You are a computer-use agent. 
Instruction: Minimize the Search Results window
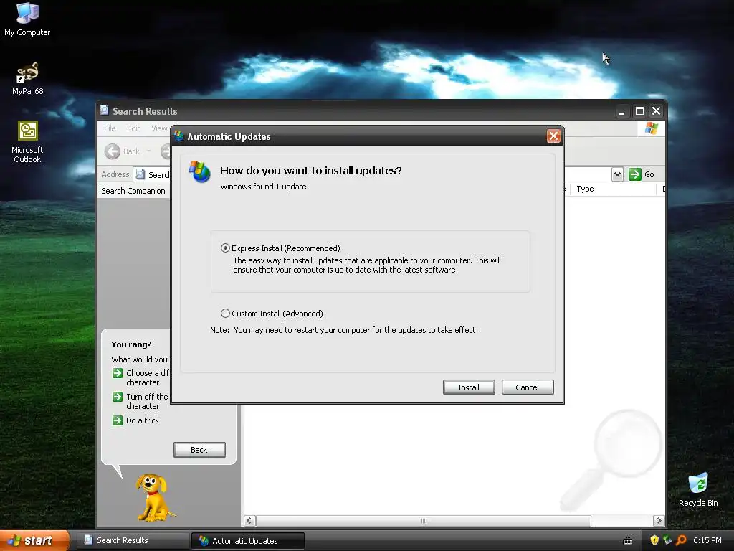click(x=621, y=111)
